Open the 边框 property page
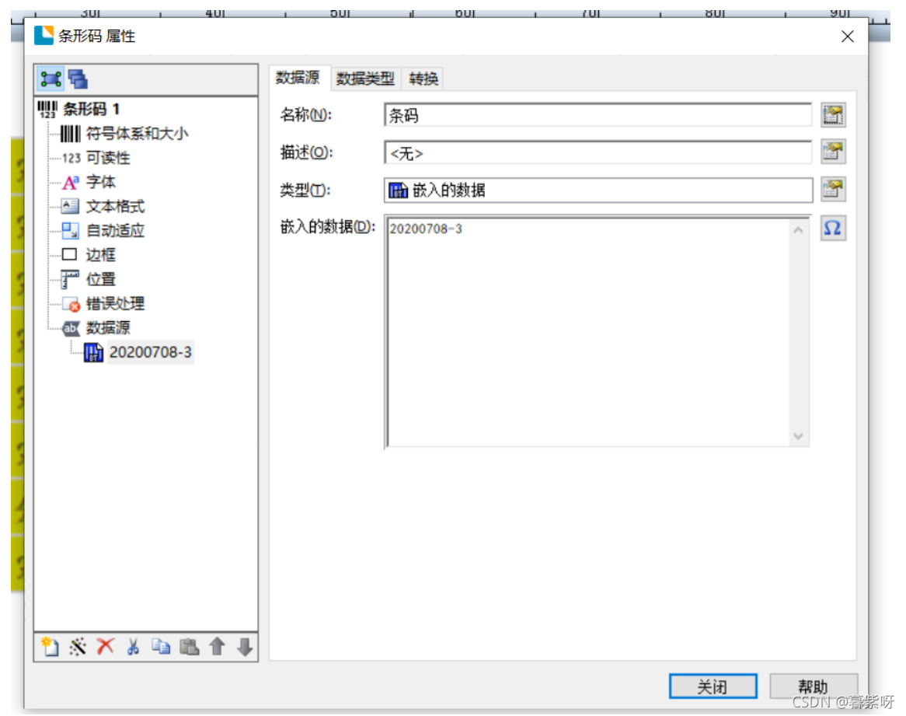Viewport: 906px width, 716px height. (x=100, y=255)
